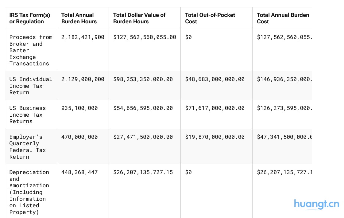Click burden hours value 2,182,421,900

coord(83,37)
